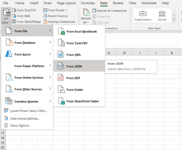This screenshot has height=150, width=182.
Task: Expand the Data Types gallery more button
Action: coord(174,20)
